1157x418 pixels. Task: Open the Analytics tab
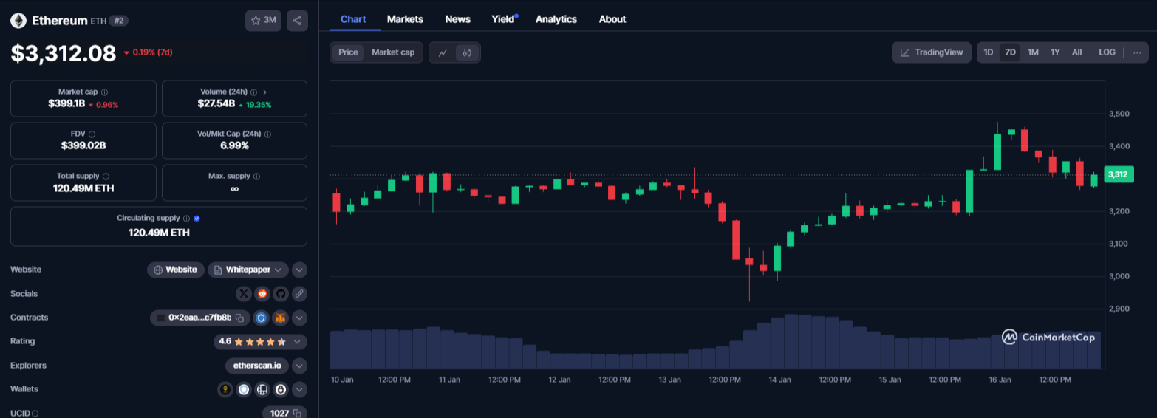(556, 19)
